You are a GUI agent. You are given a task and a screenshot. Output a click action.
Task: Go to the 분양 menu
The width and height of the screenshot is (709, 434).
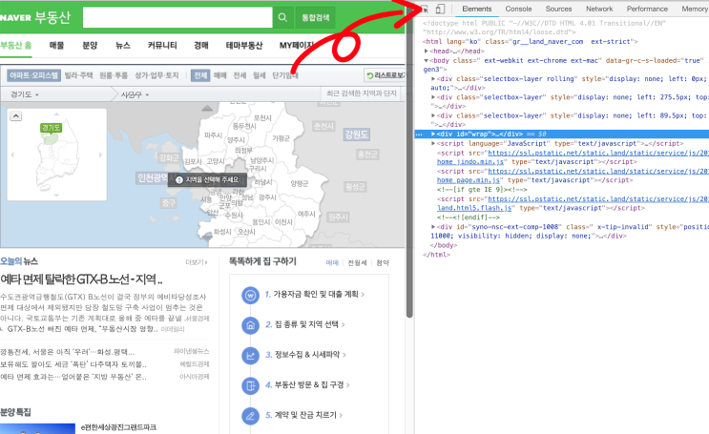click(x=90, y=45)
